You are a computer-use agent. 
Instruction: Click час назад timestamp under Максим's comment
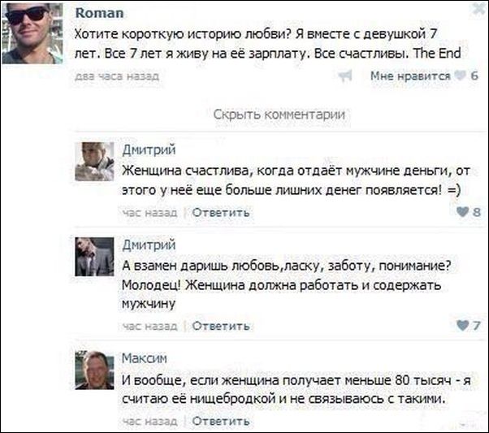click(149, 422)
